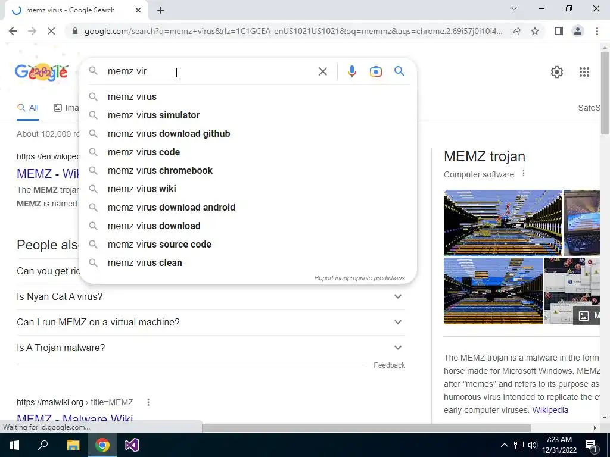610x457 pixels.
Task: Share this page from the address bar
Action: (x=516, y=31)
